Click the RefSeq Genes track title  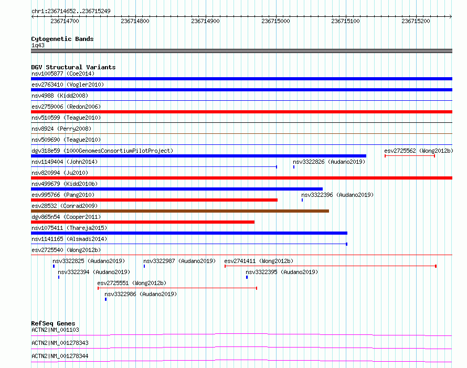pyautogui.click(x=53, y=323)
